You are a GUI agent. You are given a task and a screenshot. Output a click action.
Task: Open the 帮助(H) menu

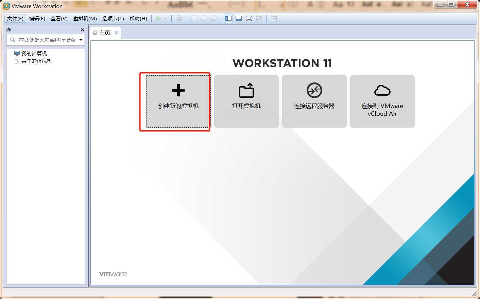tap(138, 18)
